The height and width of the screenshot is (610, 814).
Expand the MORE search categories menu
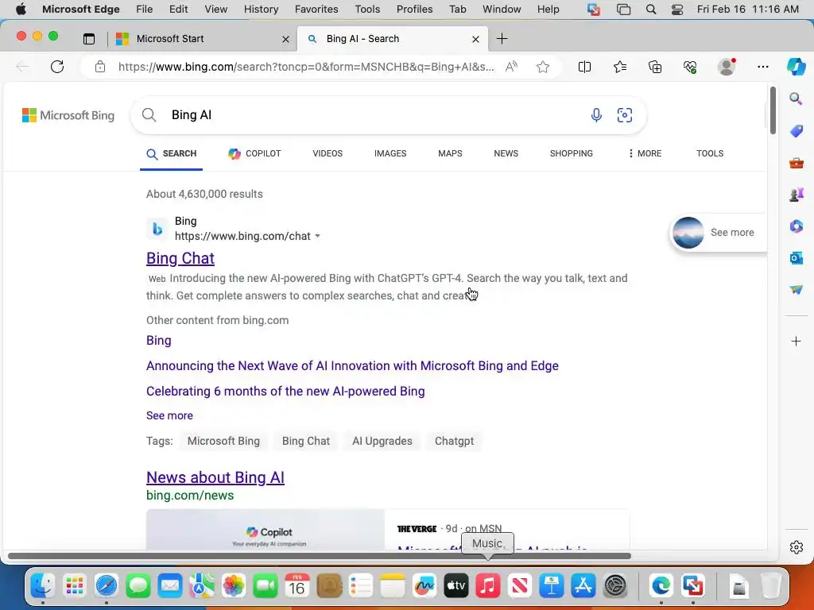(x=645, y=153)
